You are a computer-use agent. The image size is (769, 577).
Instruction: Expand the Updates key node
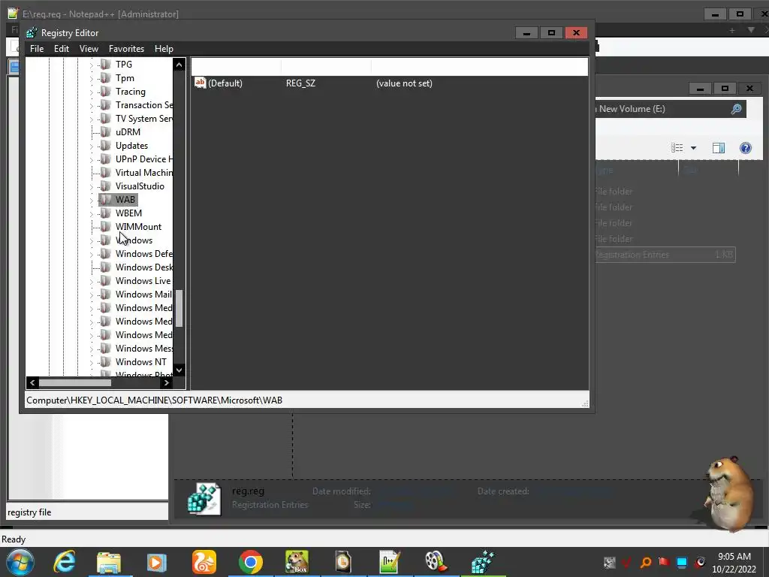(91, 147)
